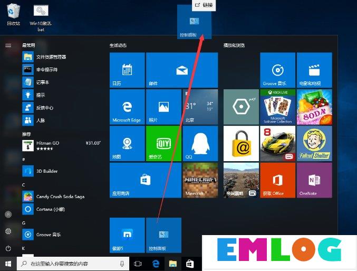Expand the Start menu hamburger button
The image size is (357, 271).
[8, 45]
